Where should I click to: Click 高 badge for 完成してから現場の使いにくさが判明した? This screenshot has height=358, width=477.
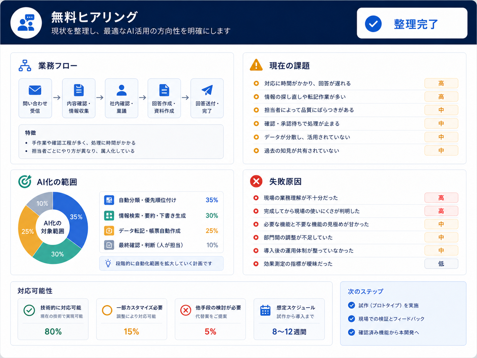(x=441, y=211)
